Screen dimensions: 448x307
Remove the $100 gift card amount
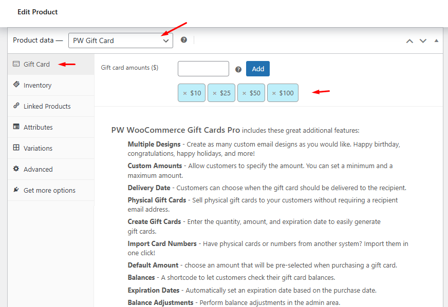click(x=274, y=93)
